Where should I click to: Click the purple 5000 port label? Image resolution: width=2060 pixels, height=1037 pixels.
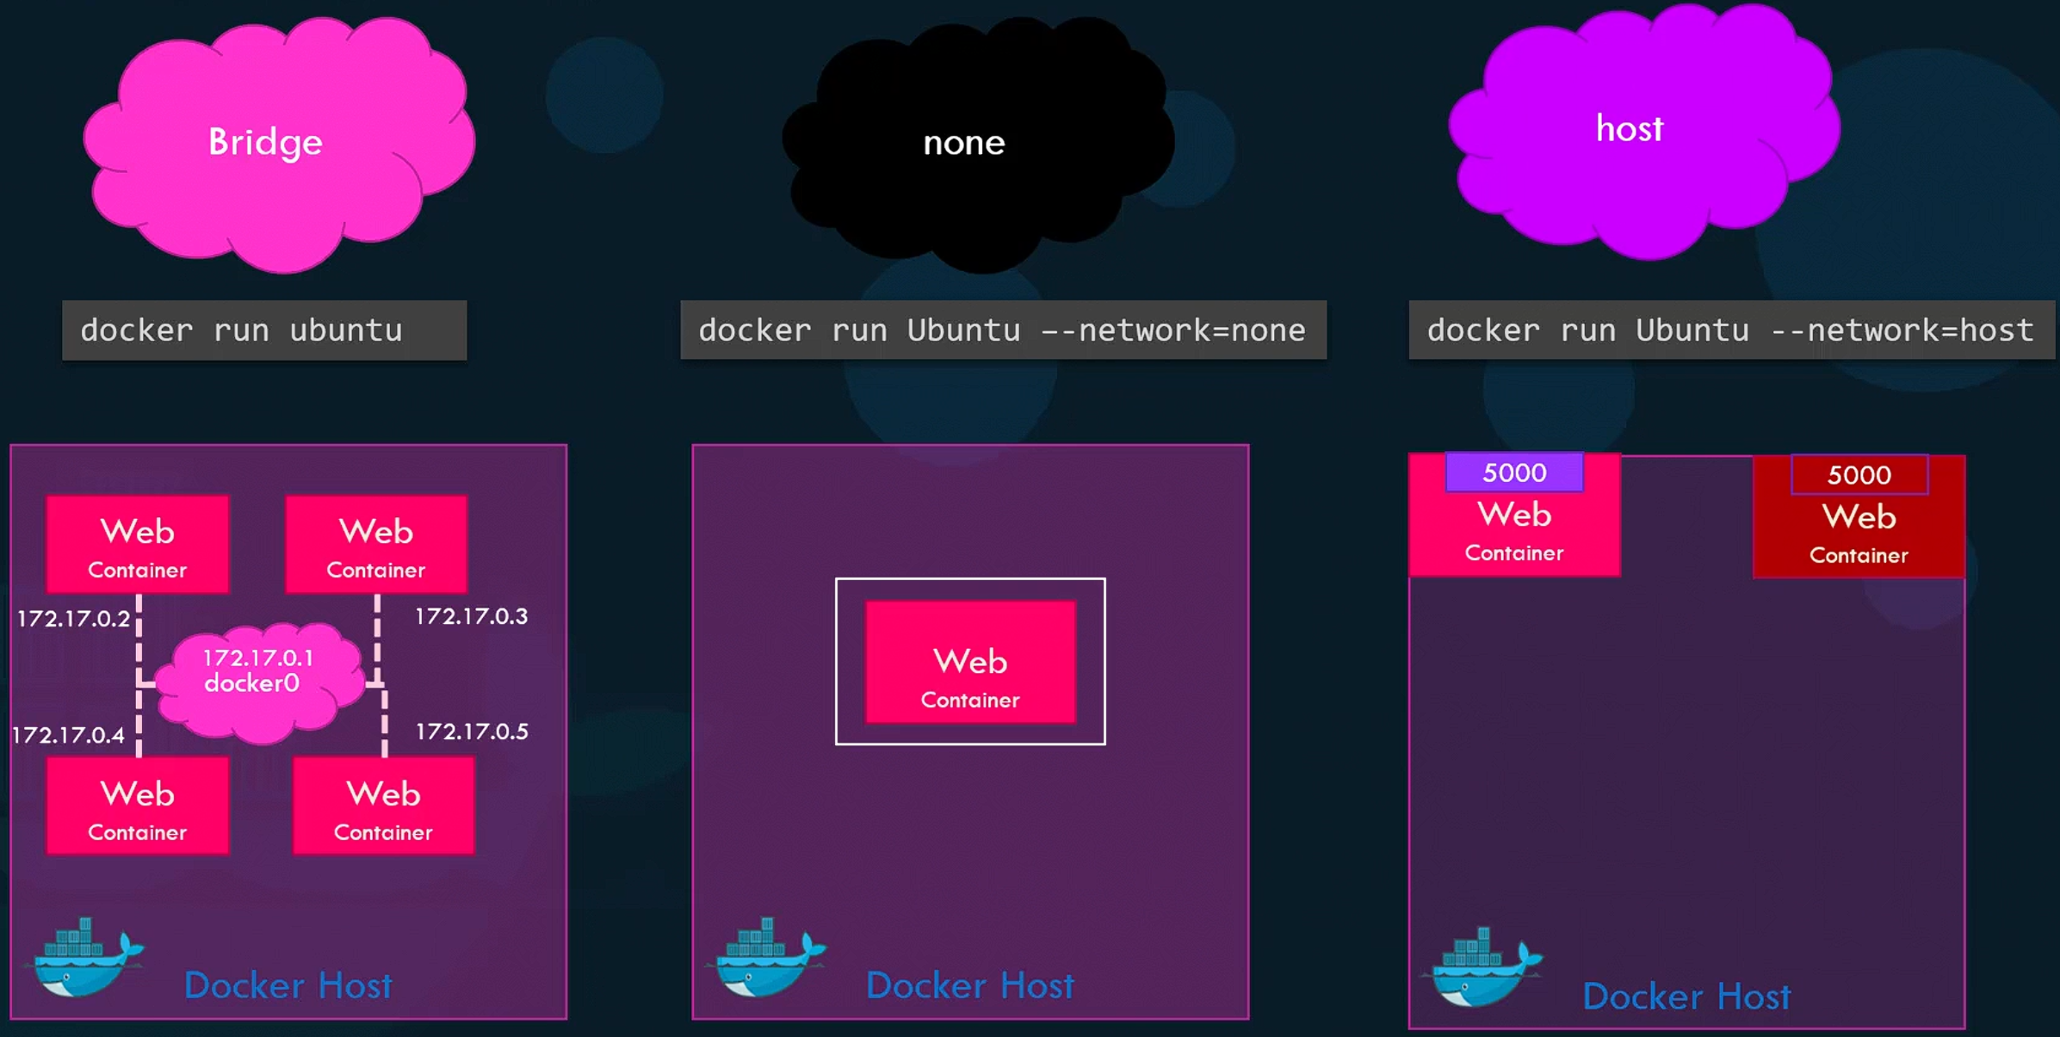1514,472
